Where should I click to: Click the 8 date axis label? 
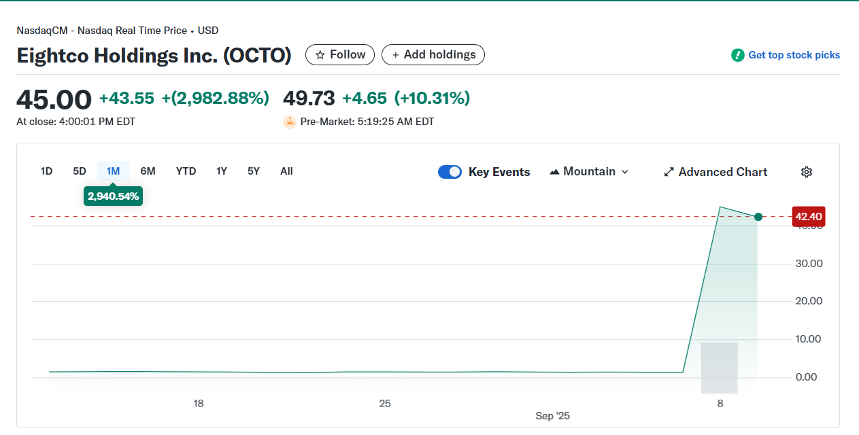pos(720,404)
